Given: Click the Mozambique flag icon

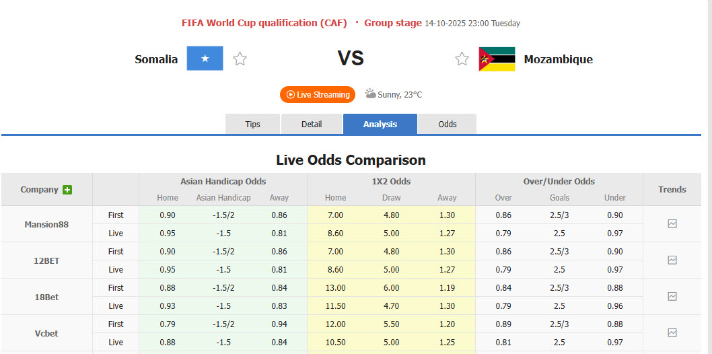Looking at the screenshot, I should coord(497,59).
